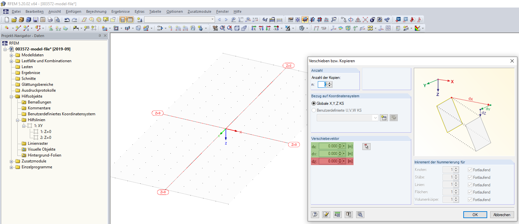
Task: Toggle the Project Navigator panel icon
Action: 123,20
